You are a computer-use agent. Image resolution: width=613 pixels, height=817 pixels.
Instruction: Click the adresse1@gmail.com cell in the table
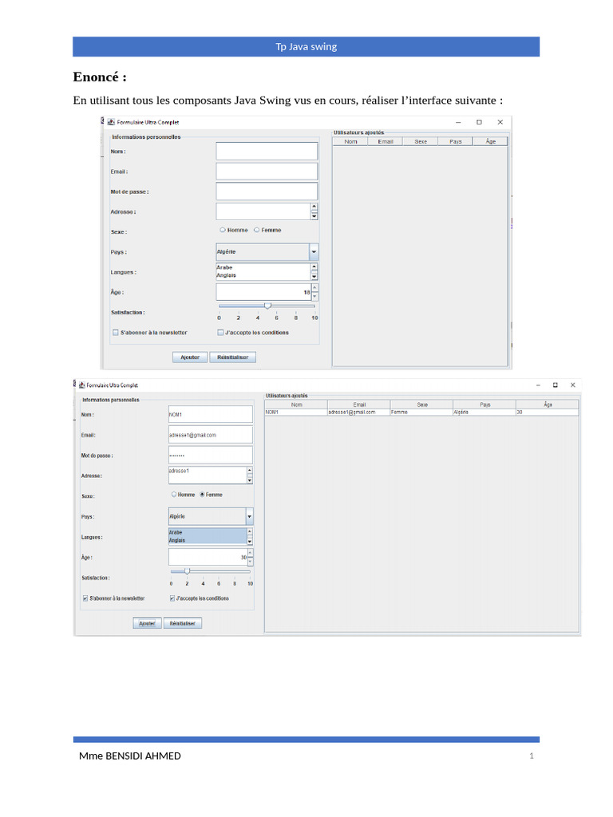coord(358,412)
